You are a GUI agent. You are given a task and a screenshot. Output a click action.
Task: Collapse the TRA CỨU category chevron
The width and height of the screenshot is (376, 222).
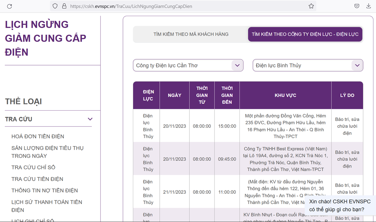tap(90, 119)
